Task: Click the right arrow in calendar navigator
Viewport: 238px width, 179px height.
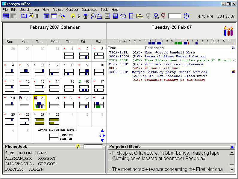Action: point(104,135)
